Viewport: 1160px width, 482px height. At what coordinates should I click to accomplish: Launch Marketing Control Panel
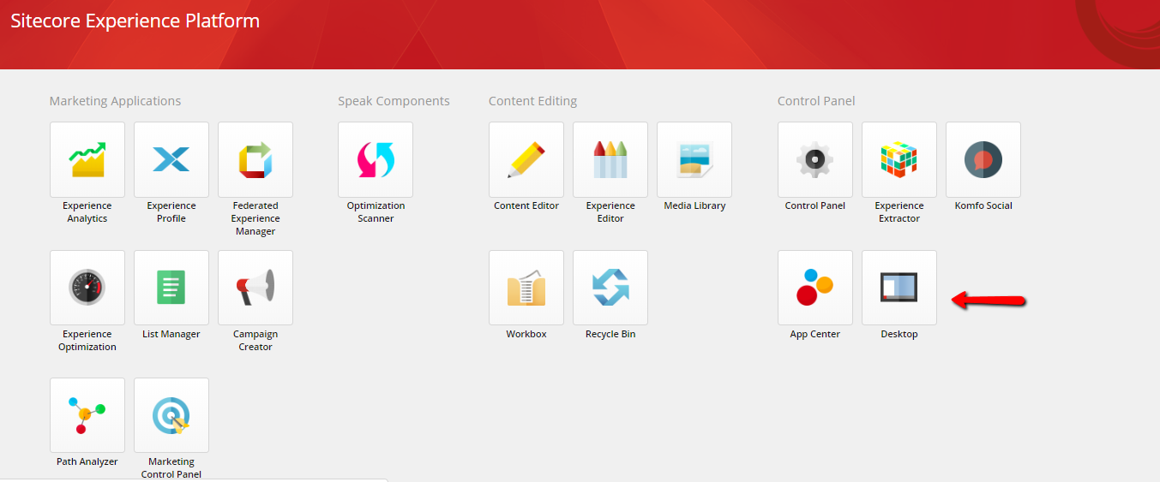[x=171, y=415]
